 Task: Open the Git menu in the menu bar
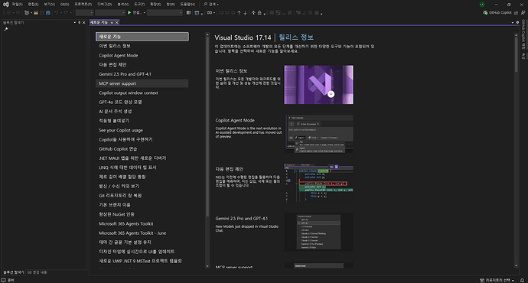point(64,5)
